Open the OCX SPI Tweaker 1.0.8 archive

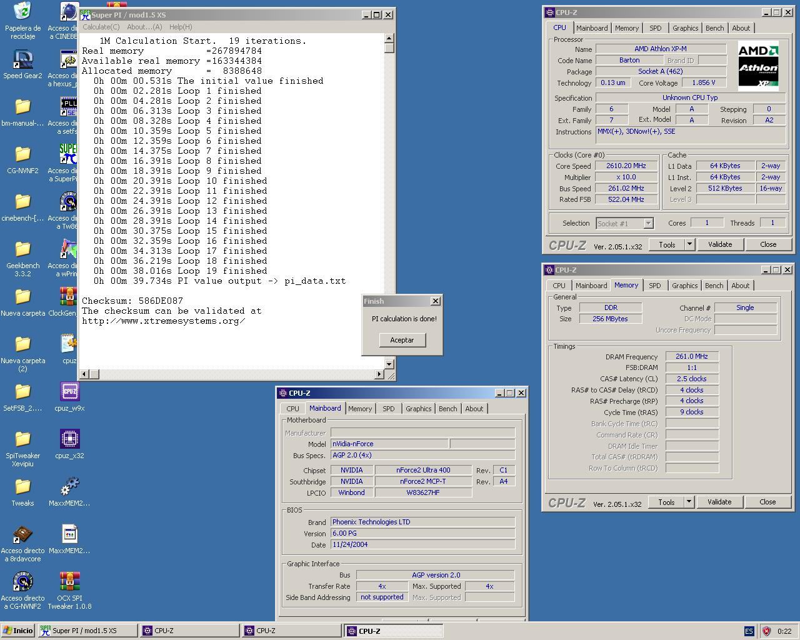pos(69,582)
